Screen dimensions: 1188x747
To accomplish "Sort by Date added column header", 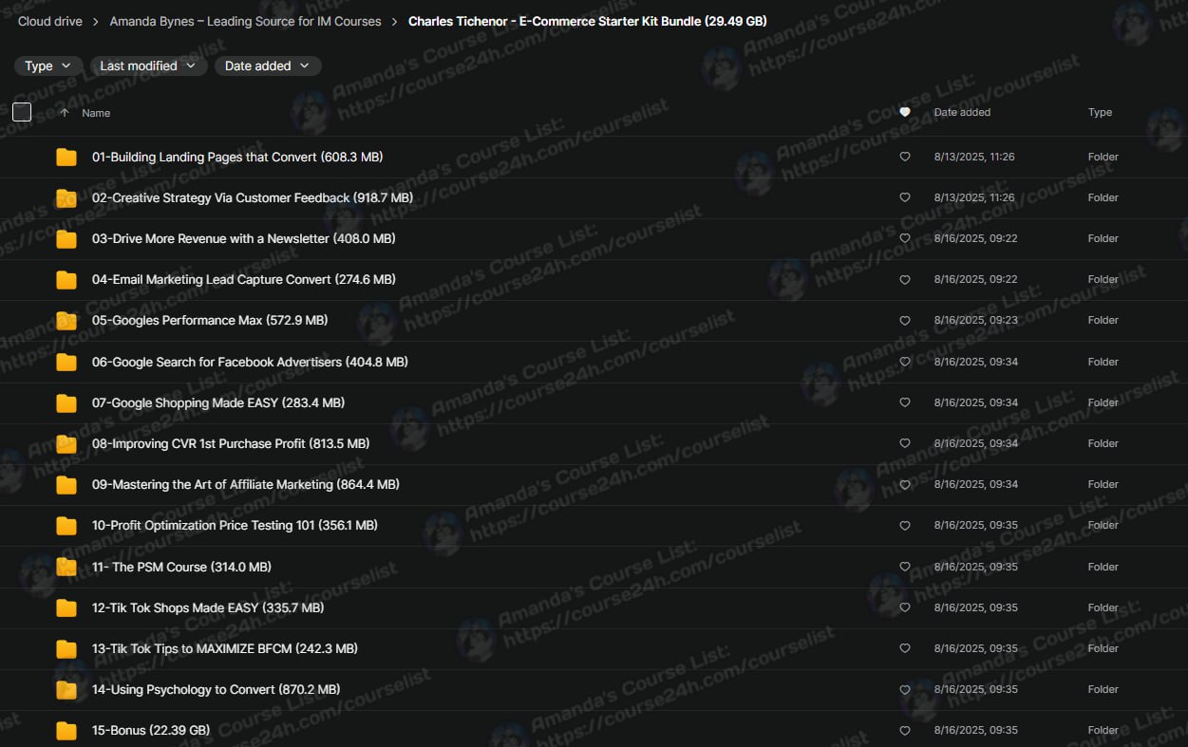I will pos(962,113).
